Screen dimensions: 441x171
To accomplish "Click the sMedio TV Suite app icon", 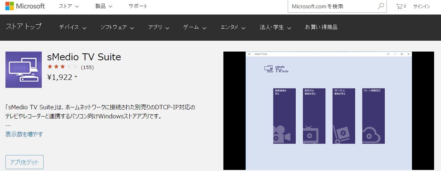I will pos(24,70).
